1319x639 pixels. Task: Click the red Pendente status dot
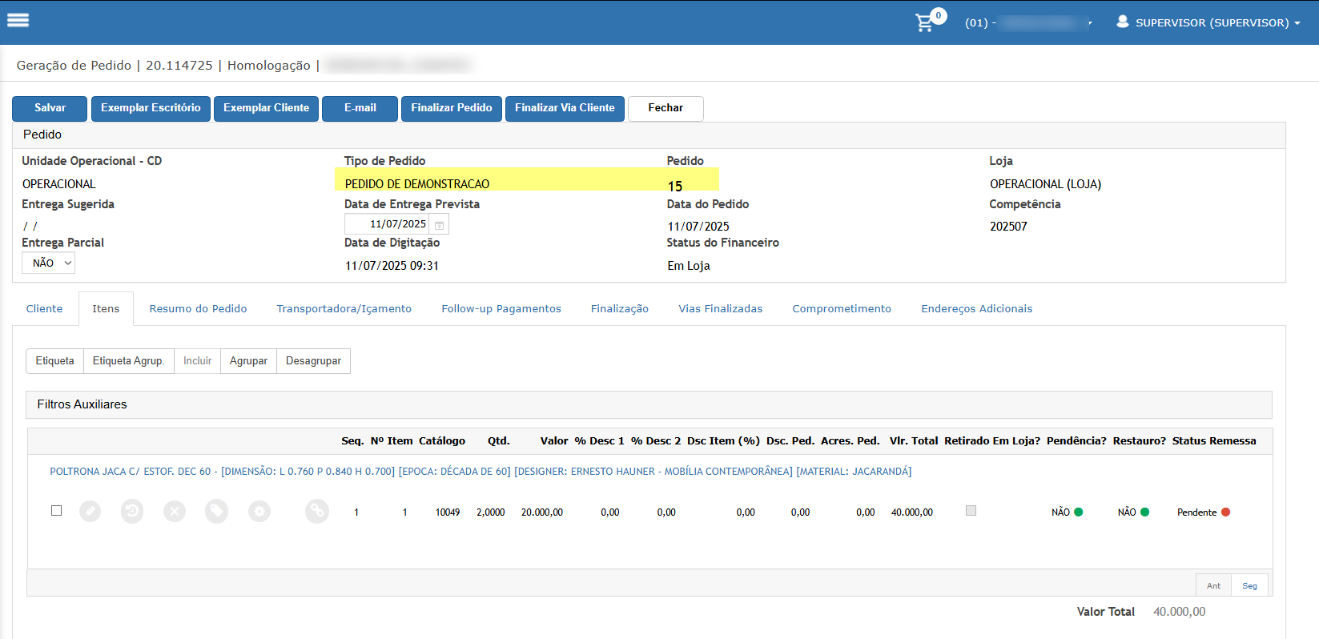1225,512
